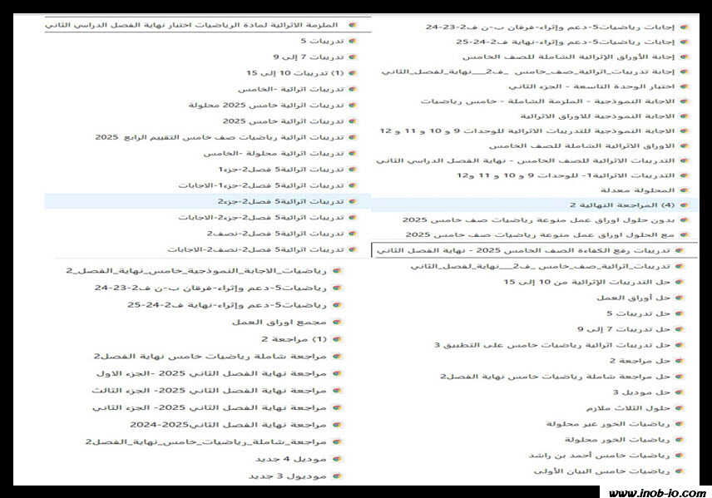The width and height of the screenshot is (712, 498).
Task: Click the icon beside 'مجمع اوراق العمل'
Action: (335, 322)
